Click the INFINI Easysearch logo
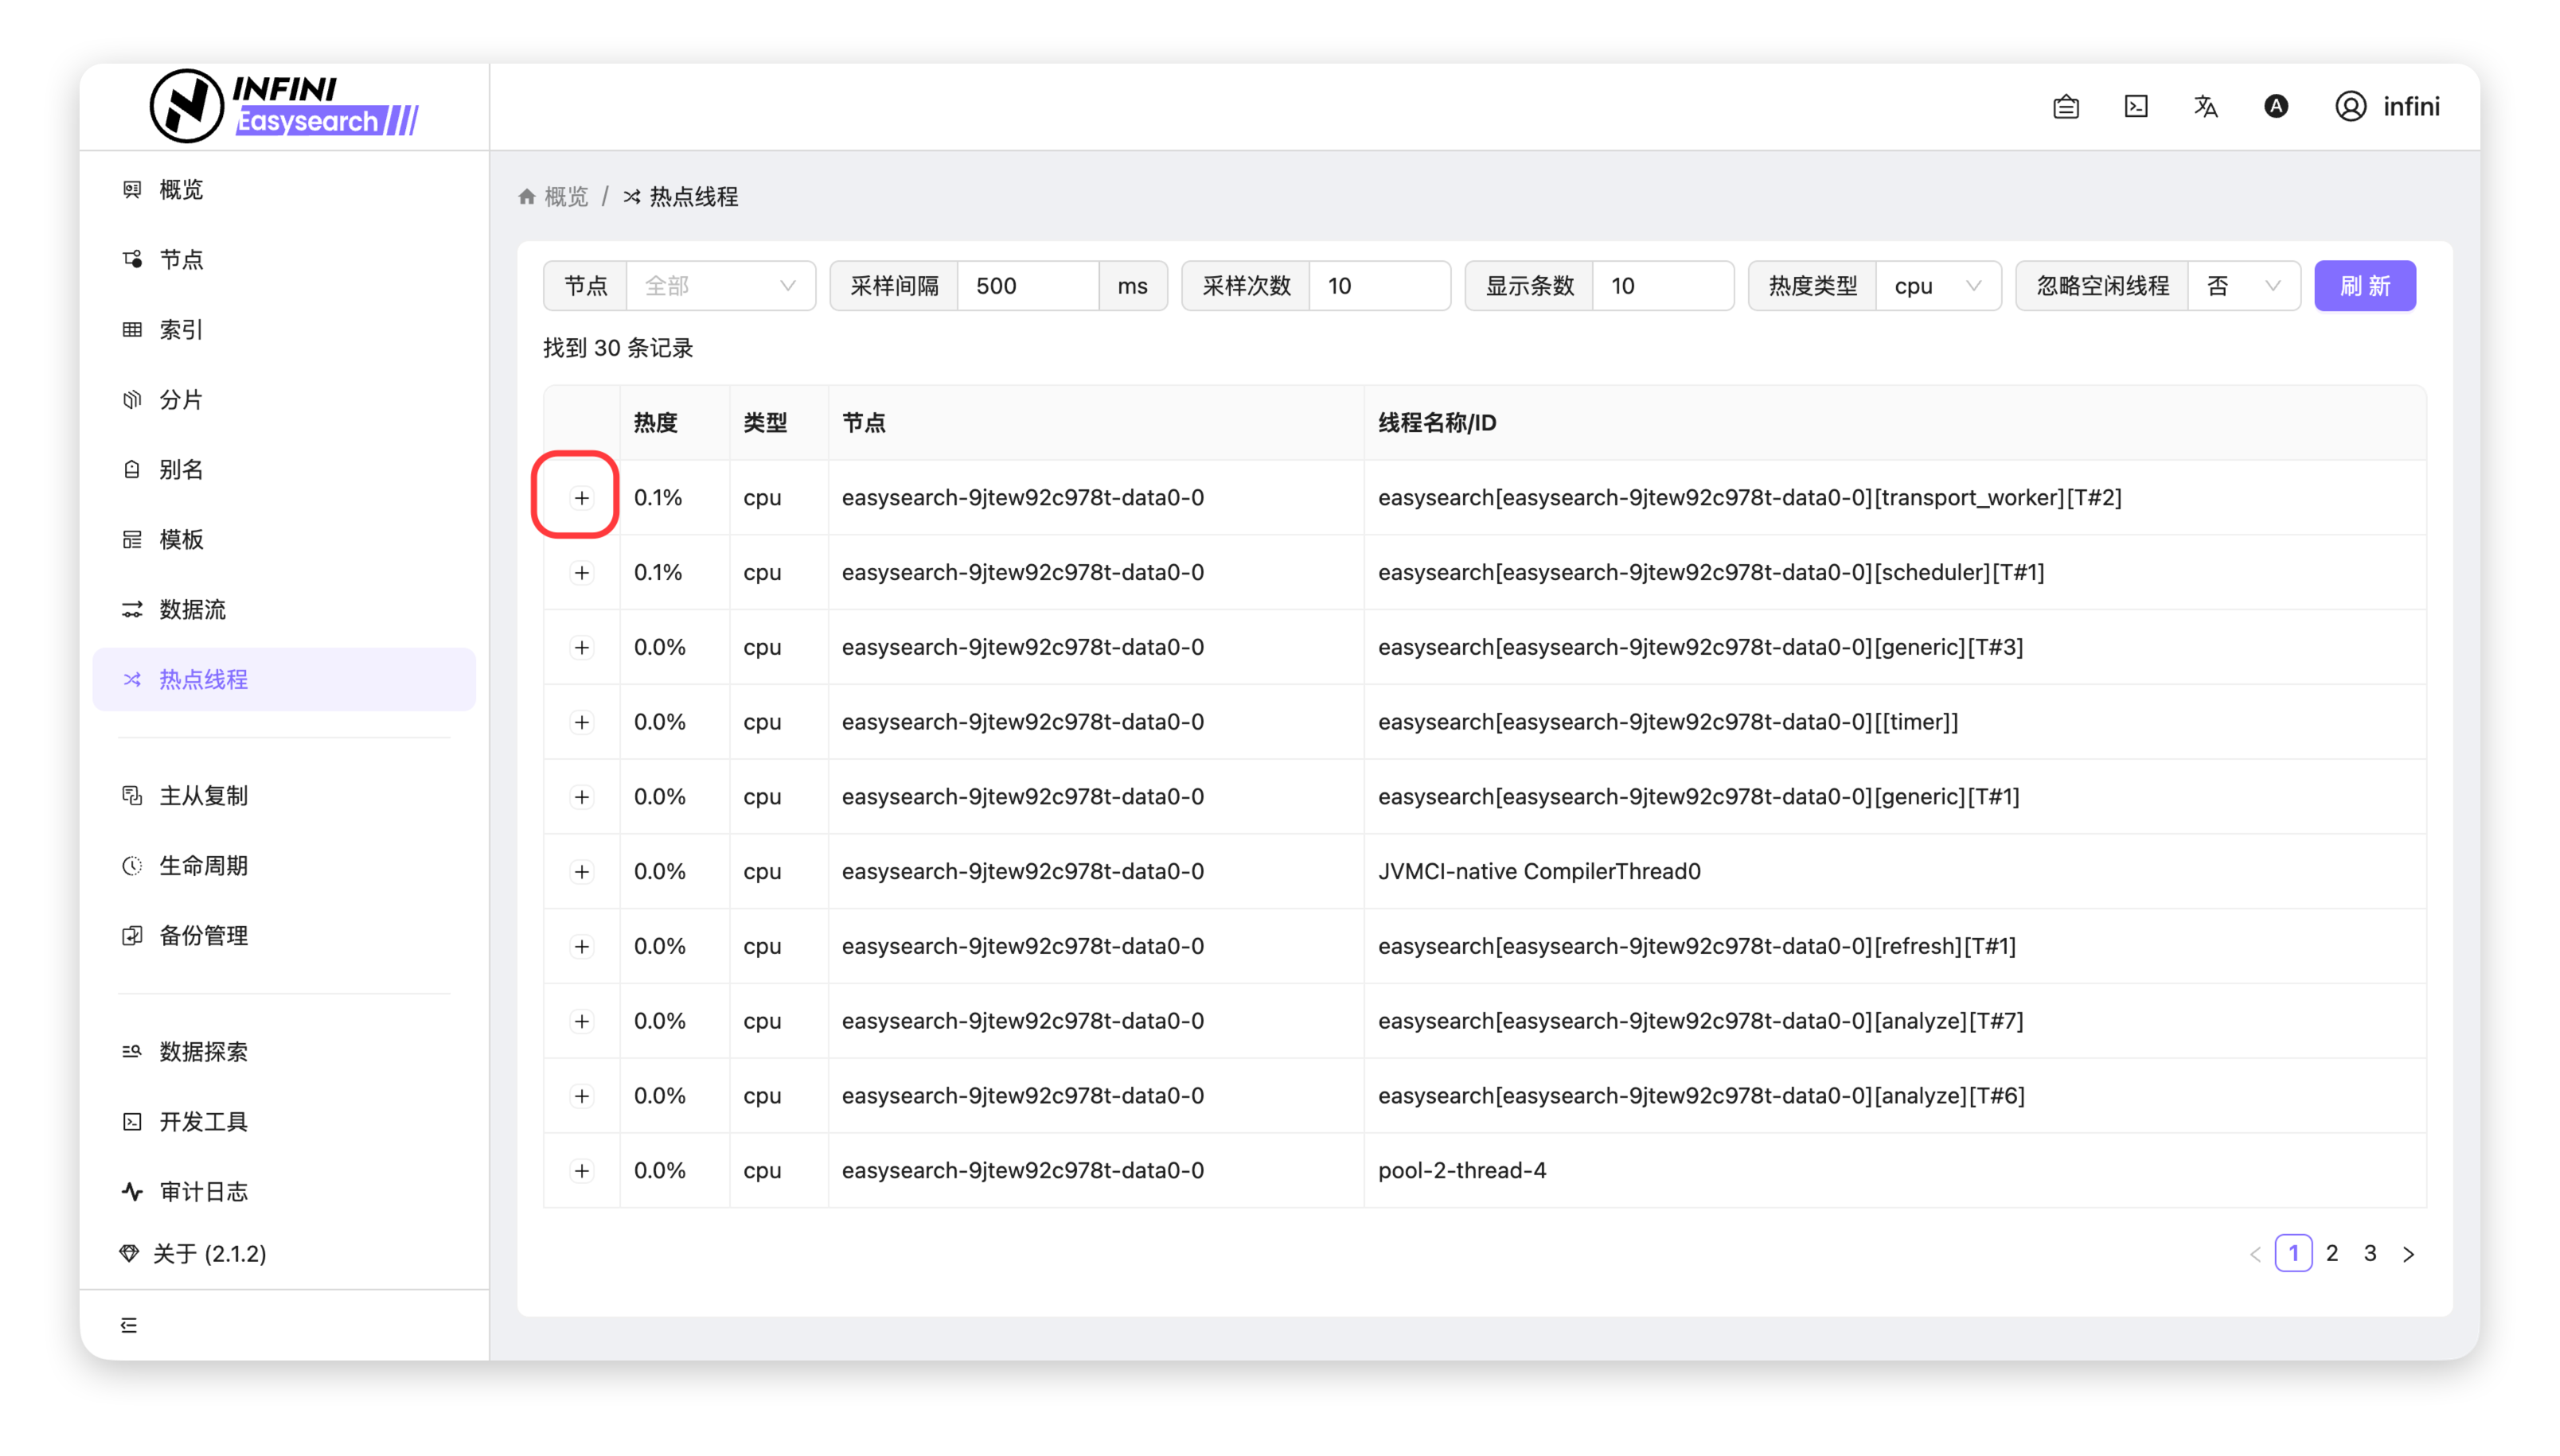This screenshot has width=2560, height=1456. [284, 107]
